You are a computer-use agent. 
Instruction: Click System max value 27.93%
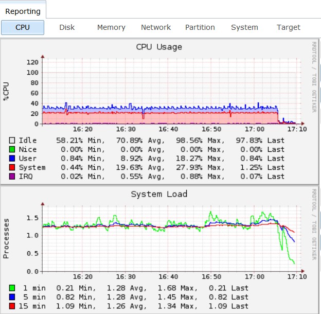[189, 167]
